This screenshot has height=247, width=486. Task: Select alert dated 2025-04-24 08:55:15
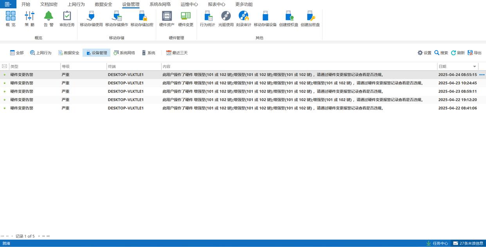tap(243, 75)
